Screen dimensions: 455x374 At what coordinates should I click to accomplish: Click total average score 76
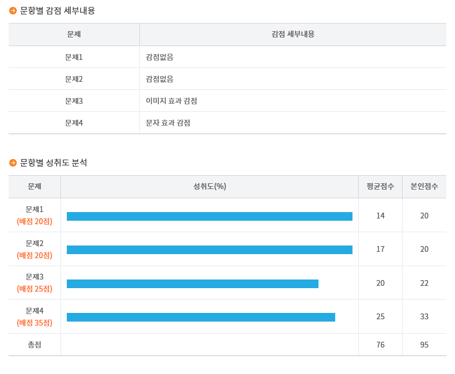[x=381, y=345]
